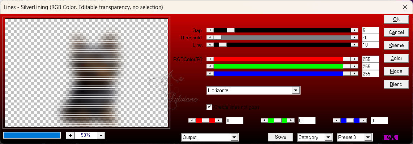The width and height of the screenshot is (413, 144).
Task: Click the right arrow of Line slider
Action: (x=354, y=45)
